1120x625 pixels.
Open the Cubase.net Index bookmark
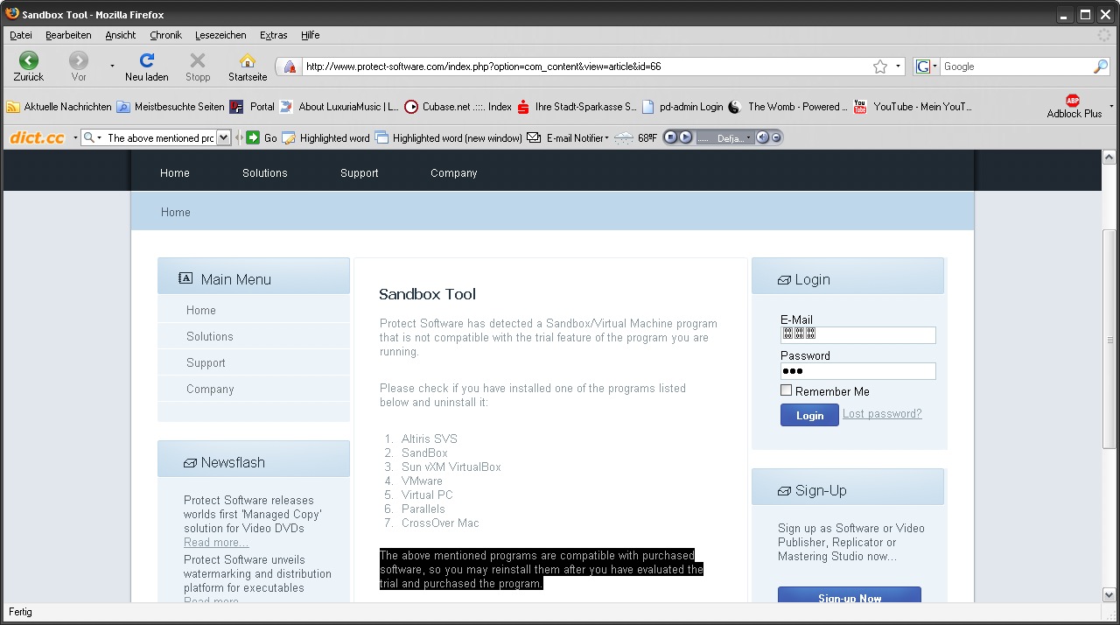tap(458, 107)
